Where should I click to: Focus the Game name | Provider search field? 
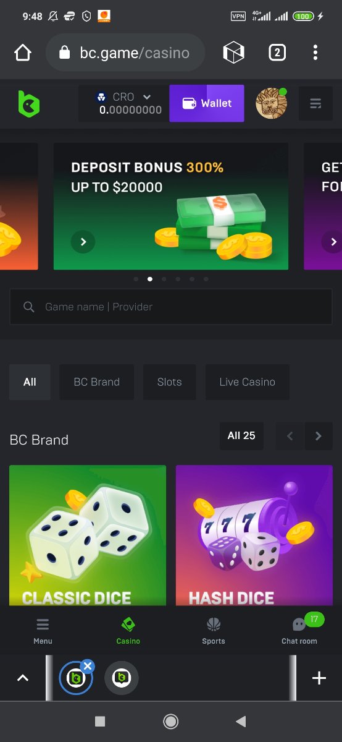171,307
